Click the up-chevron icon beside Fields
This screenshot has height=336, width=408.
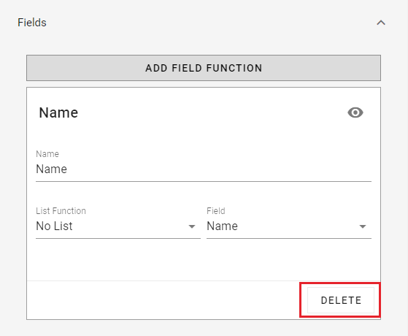[x=381, y=23]
